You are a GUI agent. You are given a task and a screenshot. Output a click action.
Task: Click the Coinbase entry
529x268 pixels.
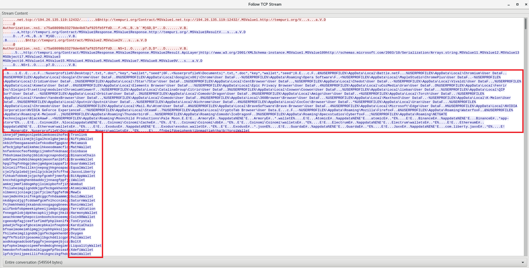point(79,151)
